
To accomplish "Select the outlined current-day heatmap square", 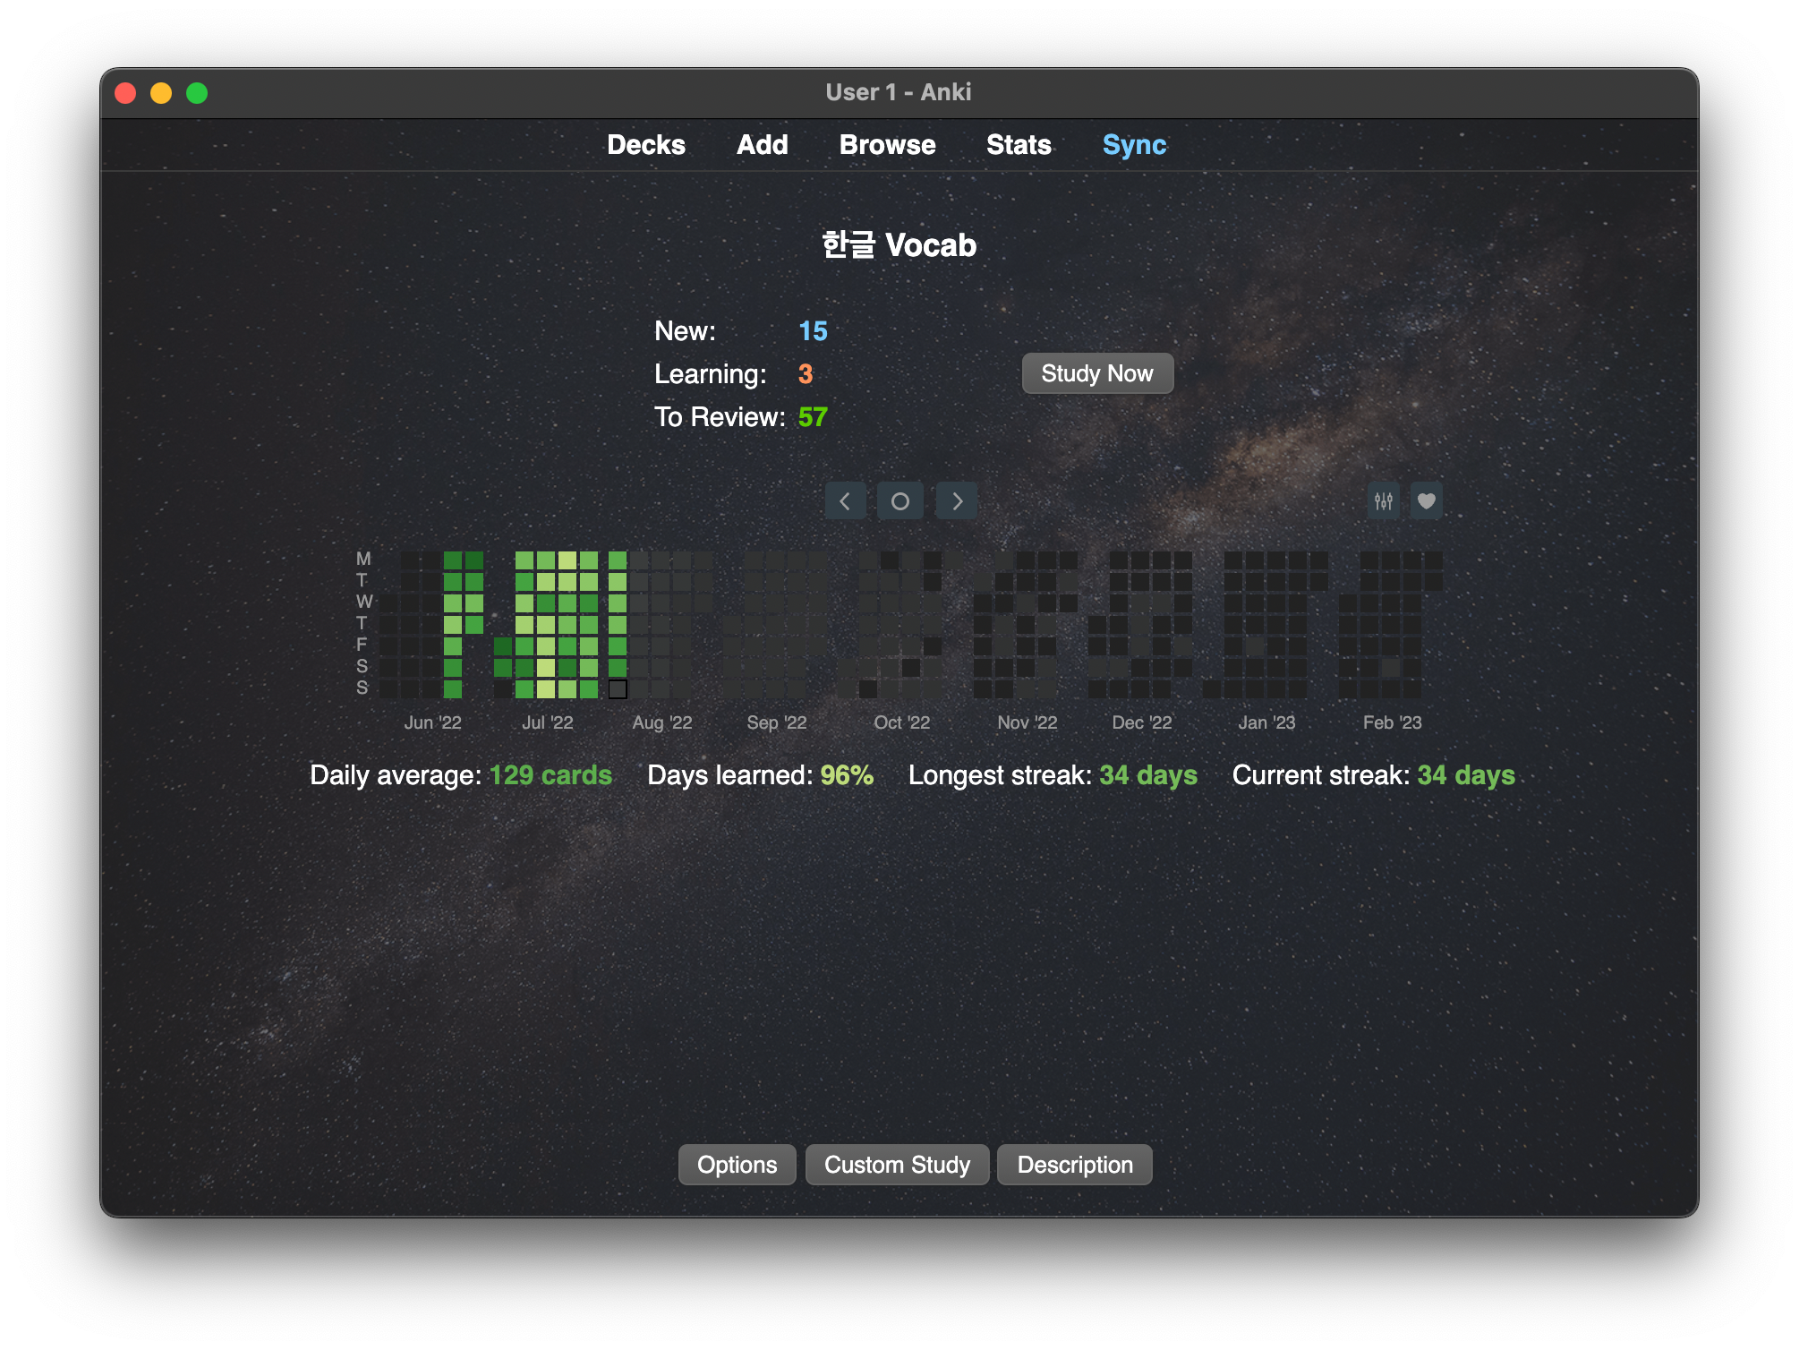I will click(618, 689).
